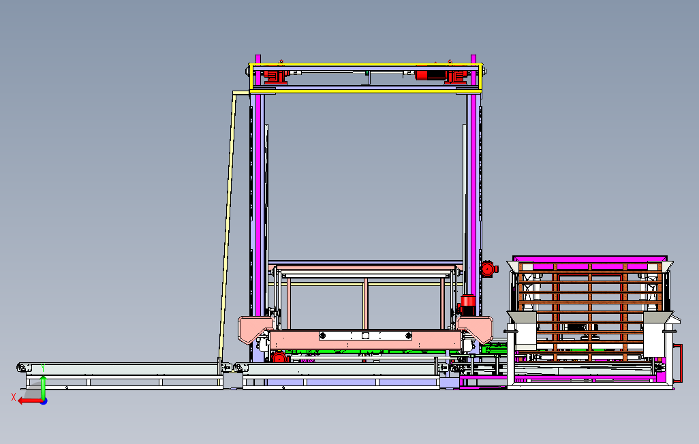Click the blue Z axis dot of the triad
Screen dimensions: 699x444
(x=44, y=402)
